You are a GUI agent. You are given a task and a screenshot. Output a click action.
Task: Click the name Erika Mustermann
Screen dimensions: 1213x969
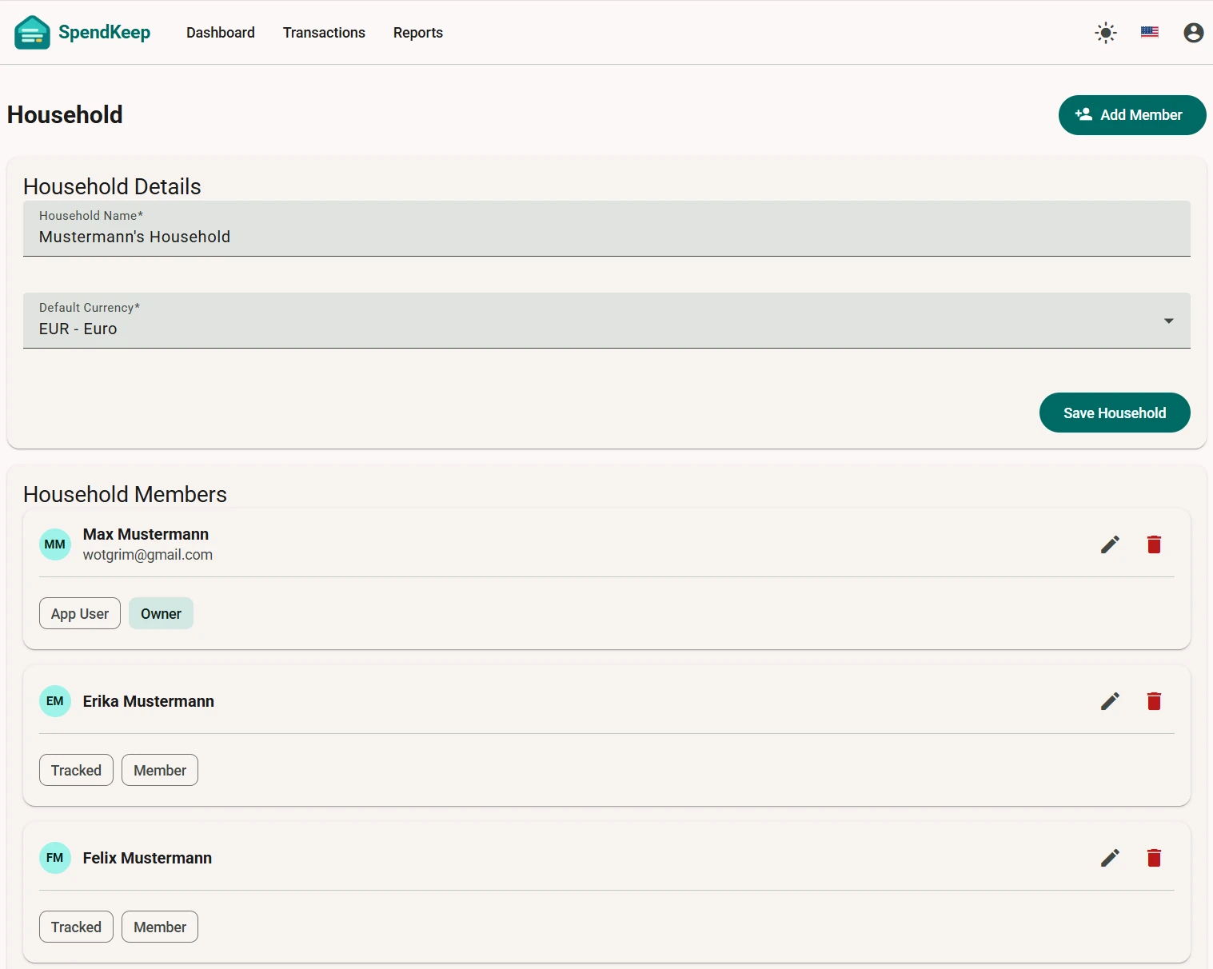point(149,701)
